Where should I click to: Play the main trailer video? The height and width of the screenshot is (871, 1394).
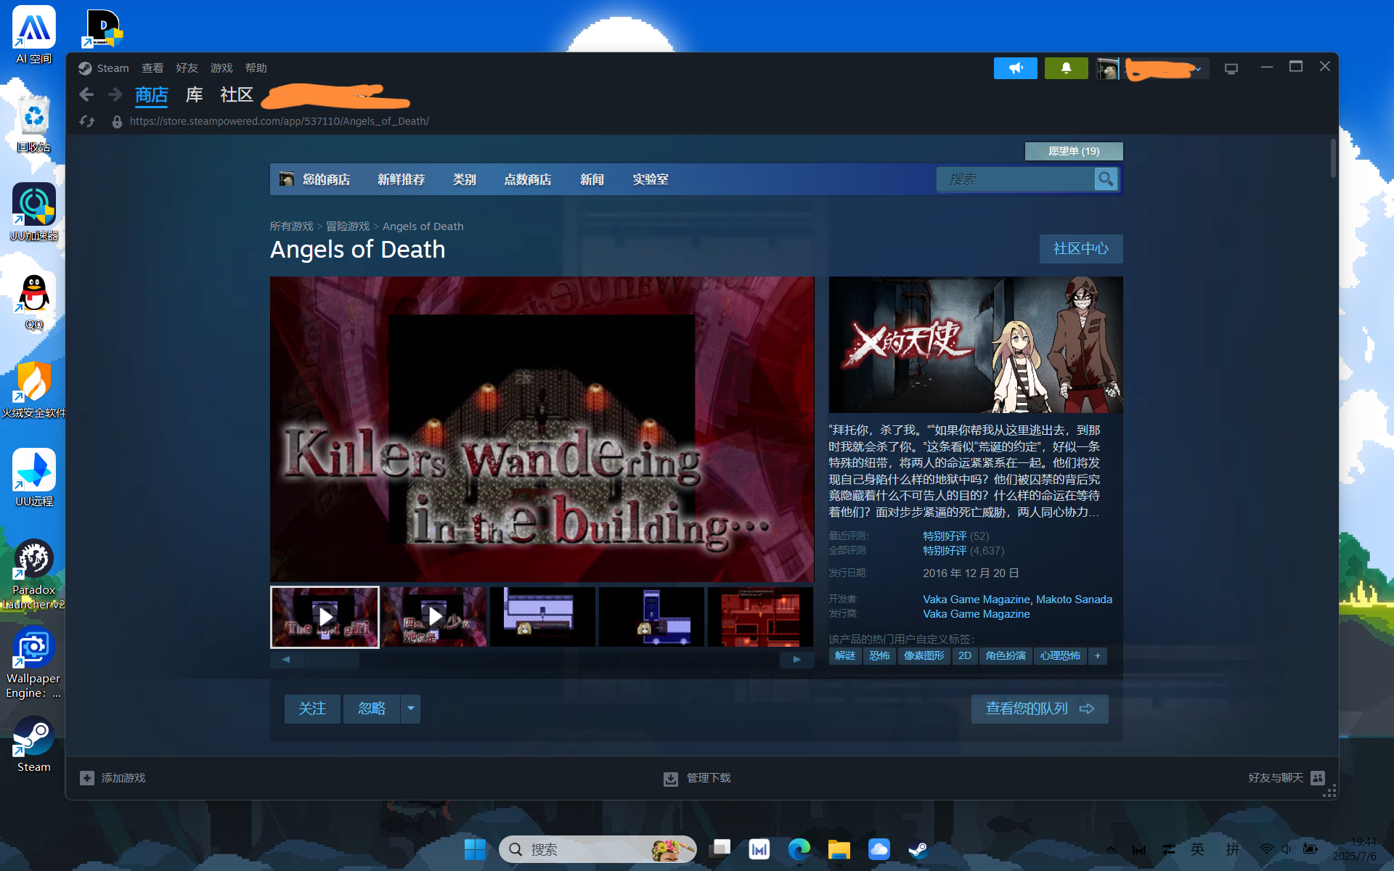[x=542, y=429]
